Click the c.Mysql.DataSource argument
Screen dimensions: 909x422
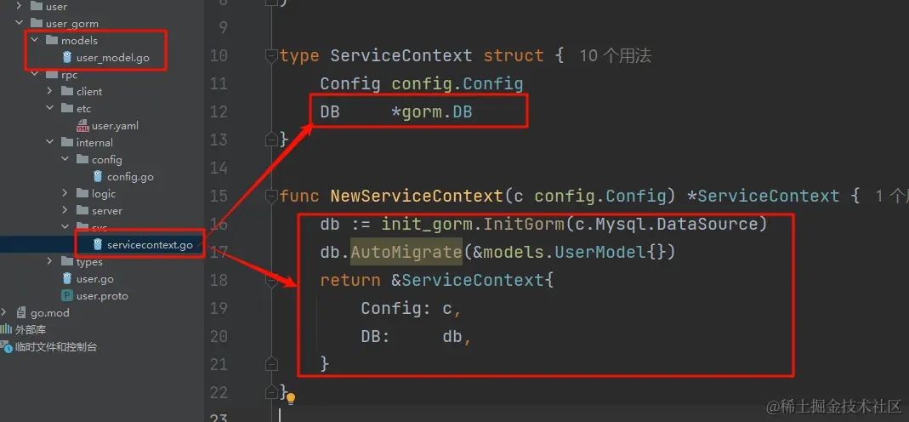666,224
